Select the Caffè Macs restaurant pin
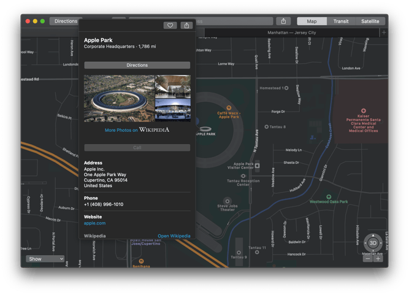 (x=229, y=108)
